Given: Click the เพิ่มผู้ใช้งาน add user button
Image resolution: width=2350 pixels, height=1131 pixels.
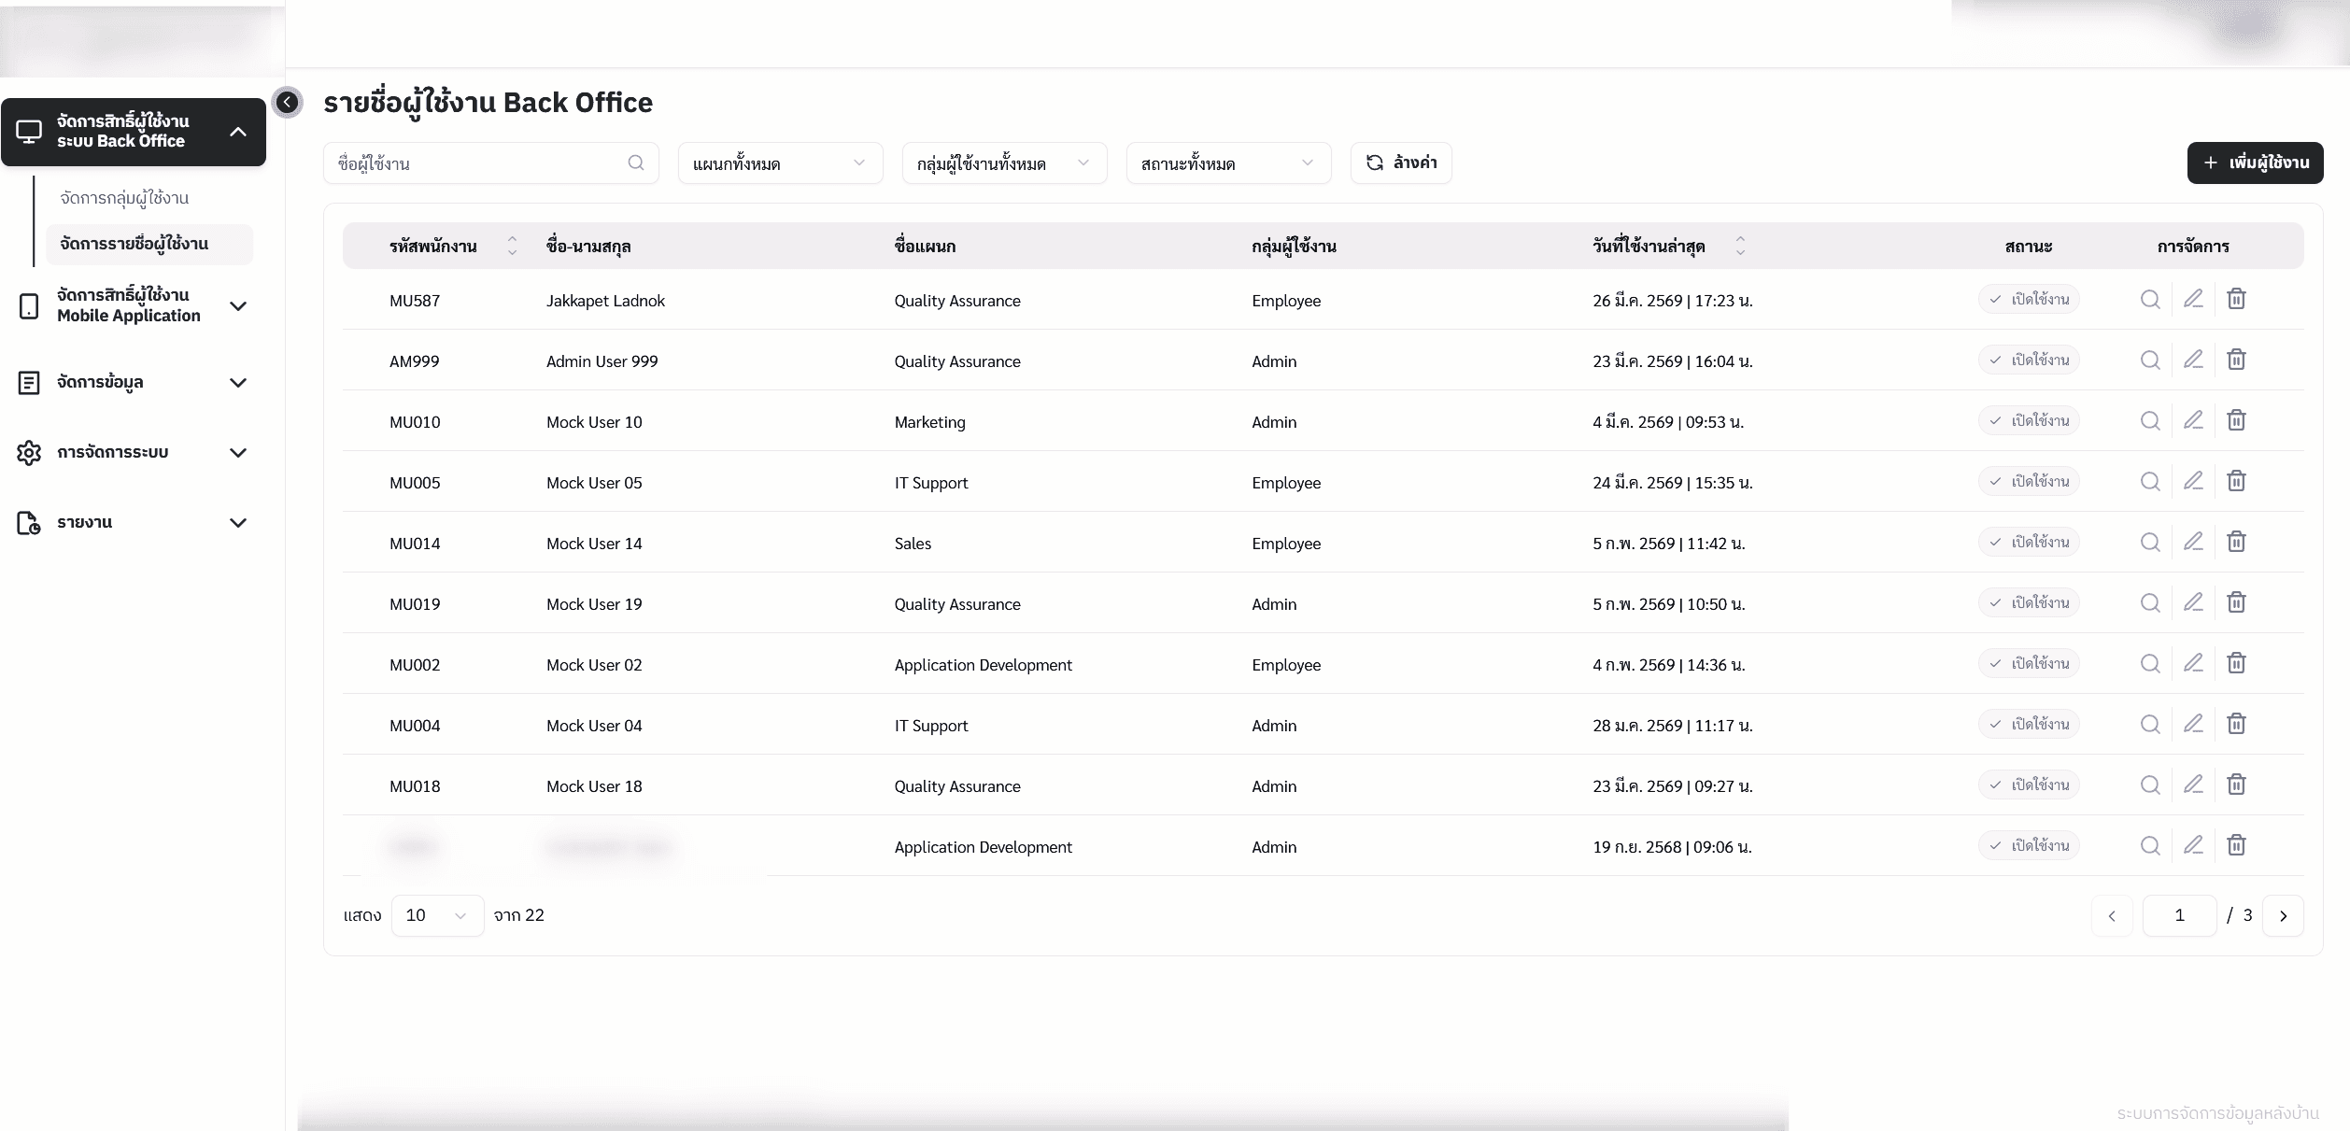Looking at the screenshot, I should pos(2255,163).
